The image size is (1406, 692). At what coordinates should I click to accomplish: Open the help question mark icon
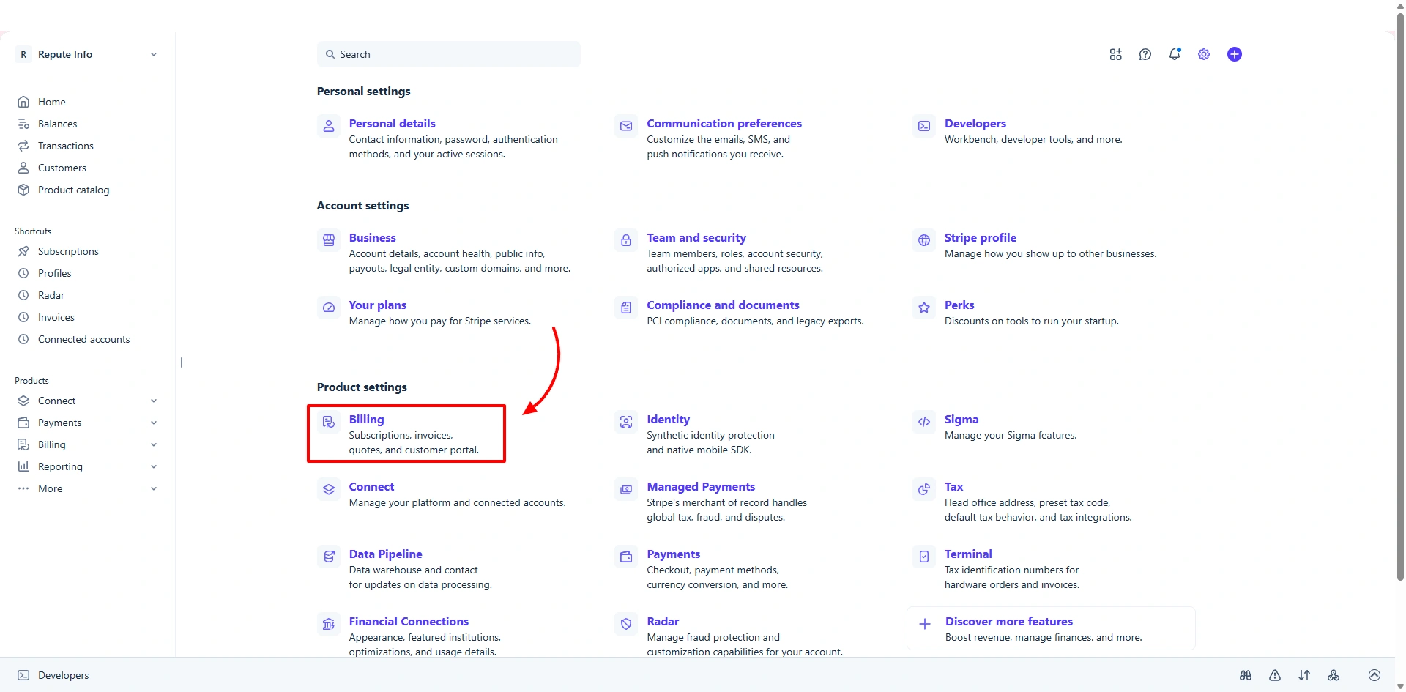pyautogui.click(x=1145, y=54)
